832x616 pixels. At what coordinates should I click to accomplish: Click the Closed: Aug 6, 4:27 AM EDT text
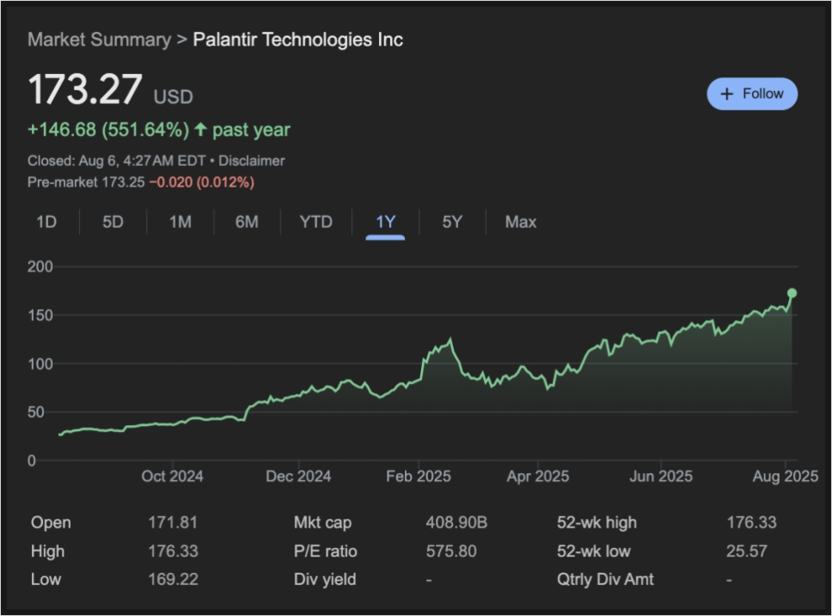click(116, 161)
